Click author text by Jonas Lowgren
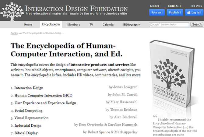This screenshot has height=137, width=204. 123,87
